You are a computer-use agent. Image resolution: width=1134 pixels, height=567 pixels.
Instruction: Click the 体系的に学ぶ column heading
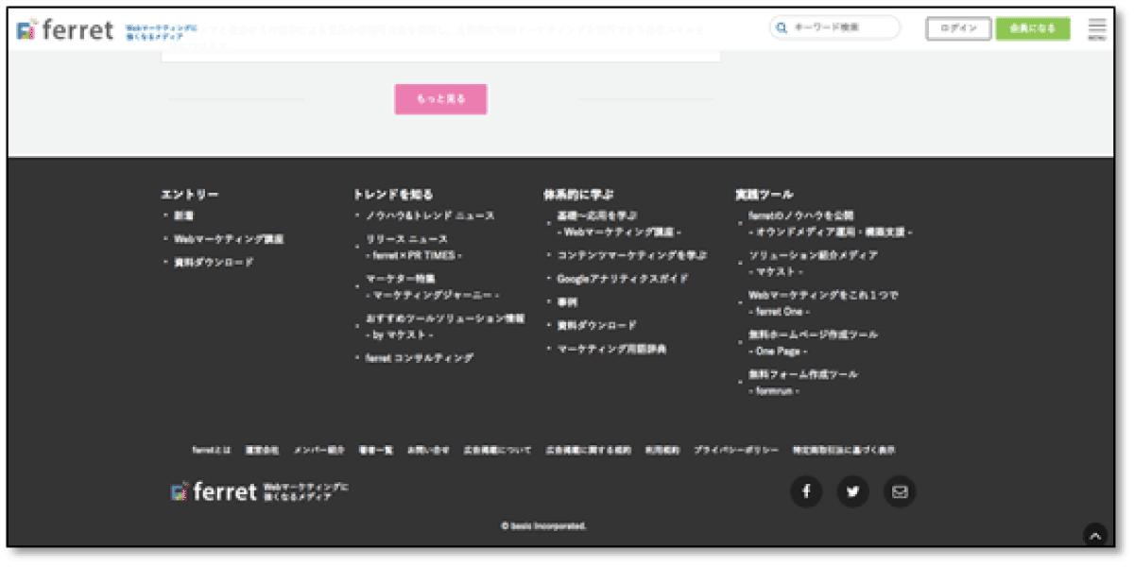click(578, 195)
